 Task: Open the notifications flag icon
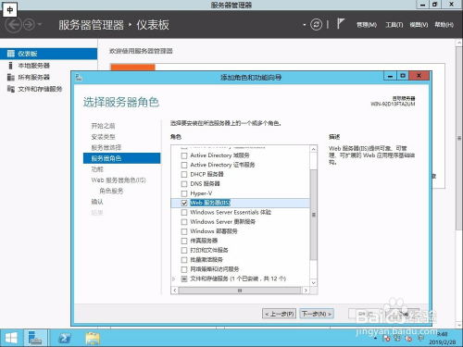(x=340, y=24)
